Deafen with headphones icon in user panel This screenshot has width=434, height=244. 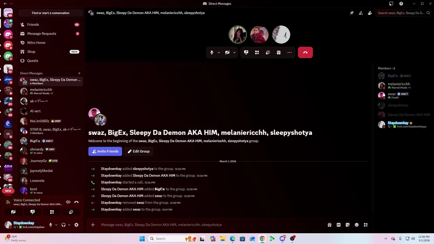[63, 225]
